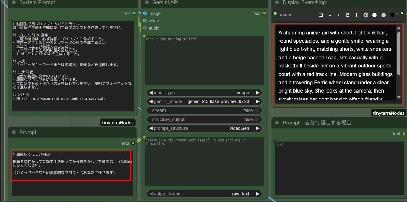The height and width of the screenshot is (202, 407).
Task: Open the output_format dropdown showing raw_text
Action: click(204, 194)
